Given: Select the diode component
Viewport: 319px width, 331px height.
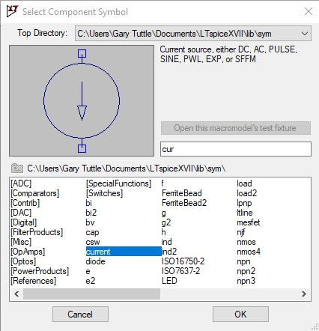Looking at the screenshot, I should (x=95, y=261).
